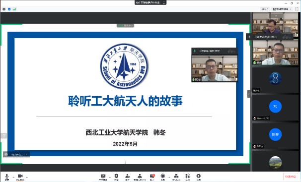Image resolution: width=301 pixels, height=182 pixels.
Task: Toggle the microphone mute button
Action: pos(7,177)
